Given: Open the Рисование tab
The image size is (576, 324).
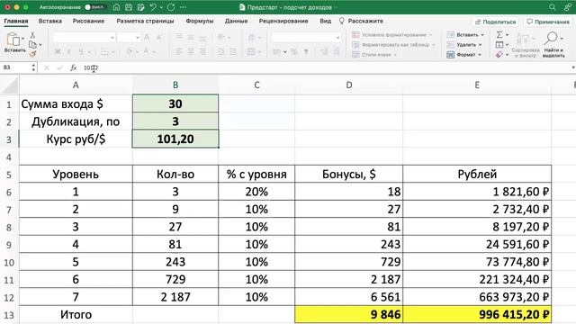Looking at the screenshot, I should click(88, 21).
